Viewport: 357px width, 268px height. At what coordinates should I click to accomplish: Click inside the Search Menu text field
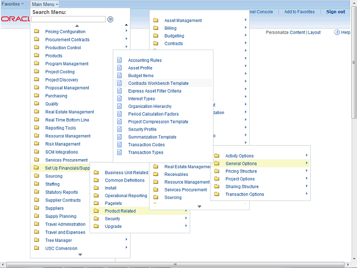pos(69,20)
